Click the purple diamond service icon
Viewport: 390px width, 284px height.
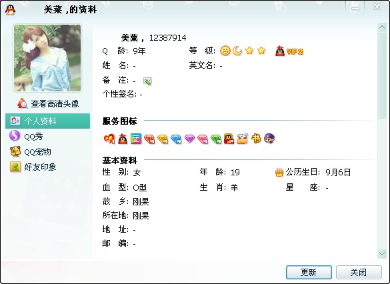pyautogui.click(x=189, y=139)
